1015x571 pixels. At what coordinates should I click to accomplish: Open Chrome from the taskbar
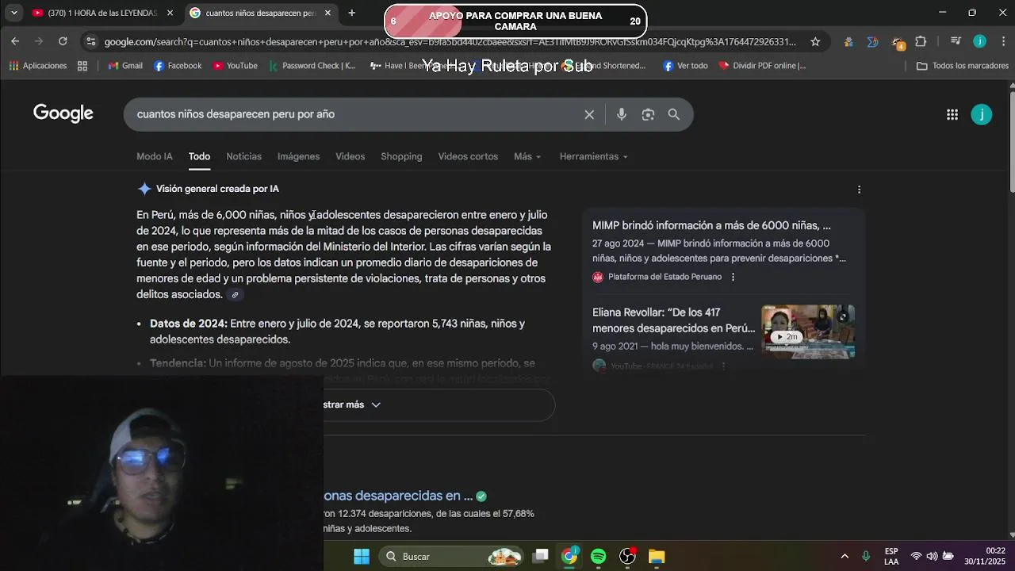pyautogui.click(x=569, y=557)
